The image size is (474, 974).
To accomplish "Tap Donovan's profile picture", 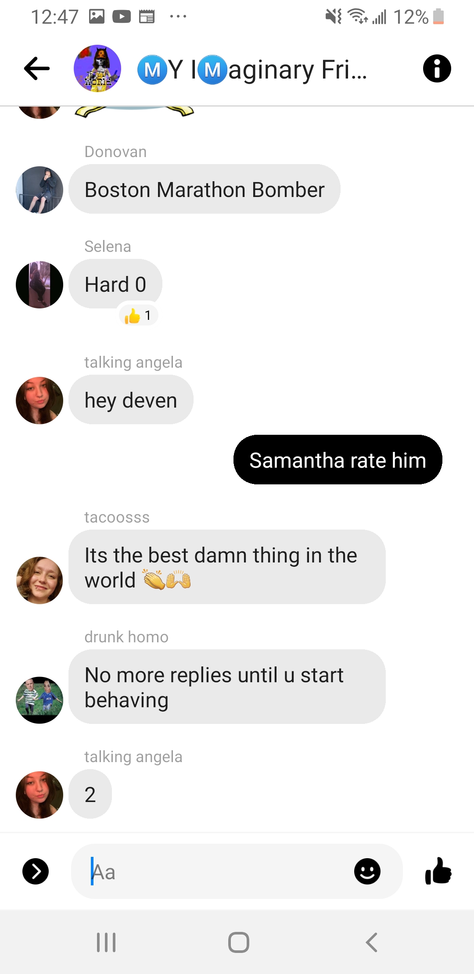I will click(39, 190).
